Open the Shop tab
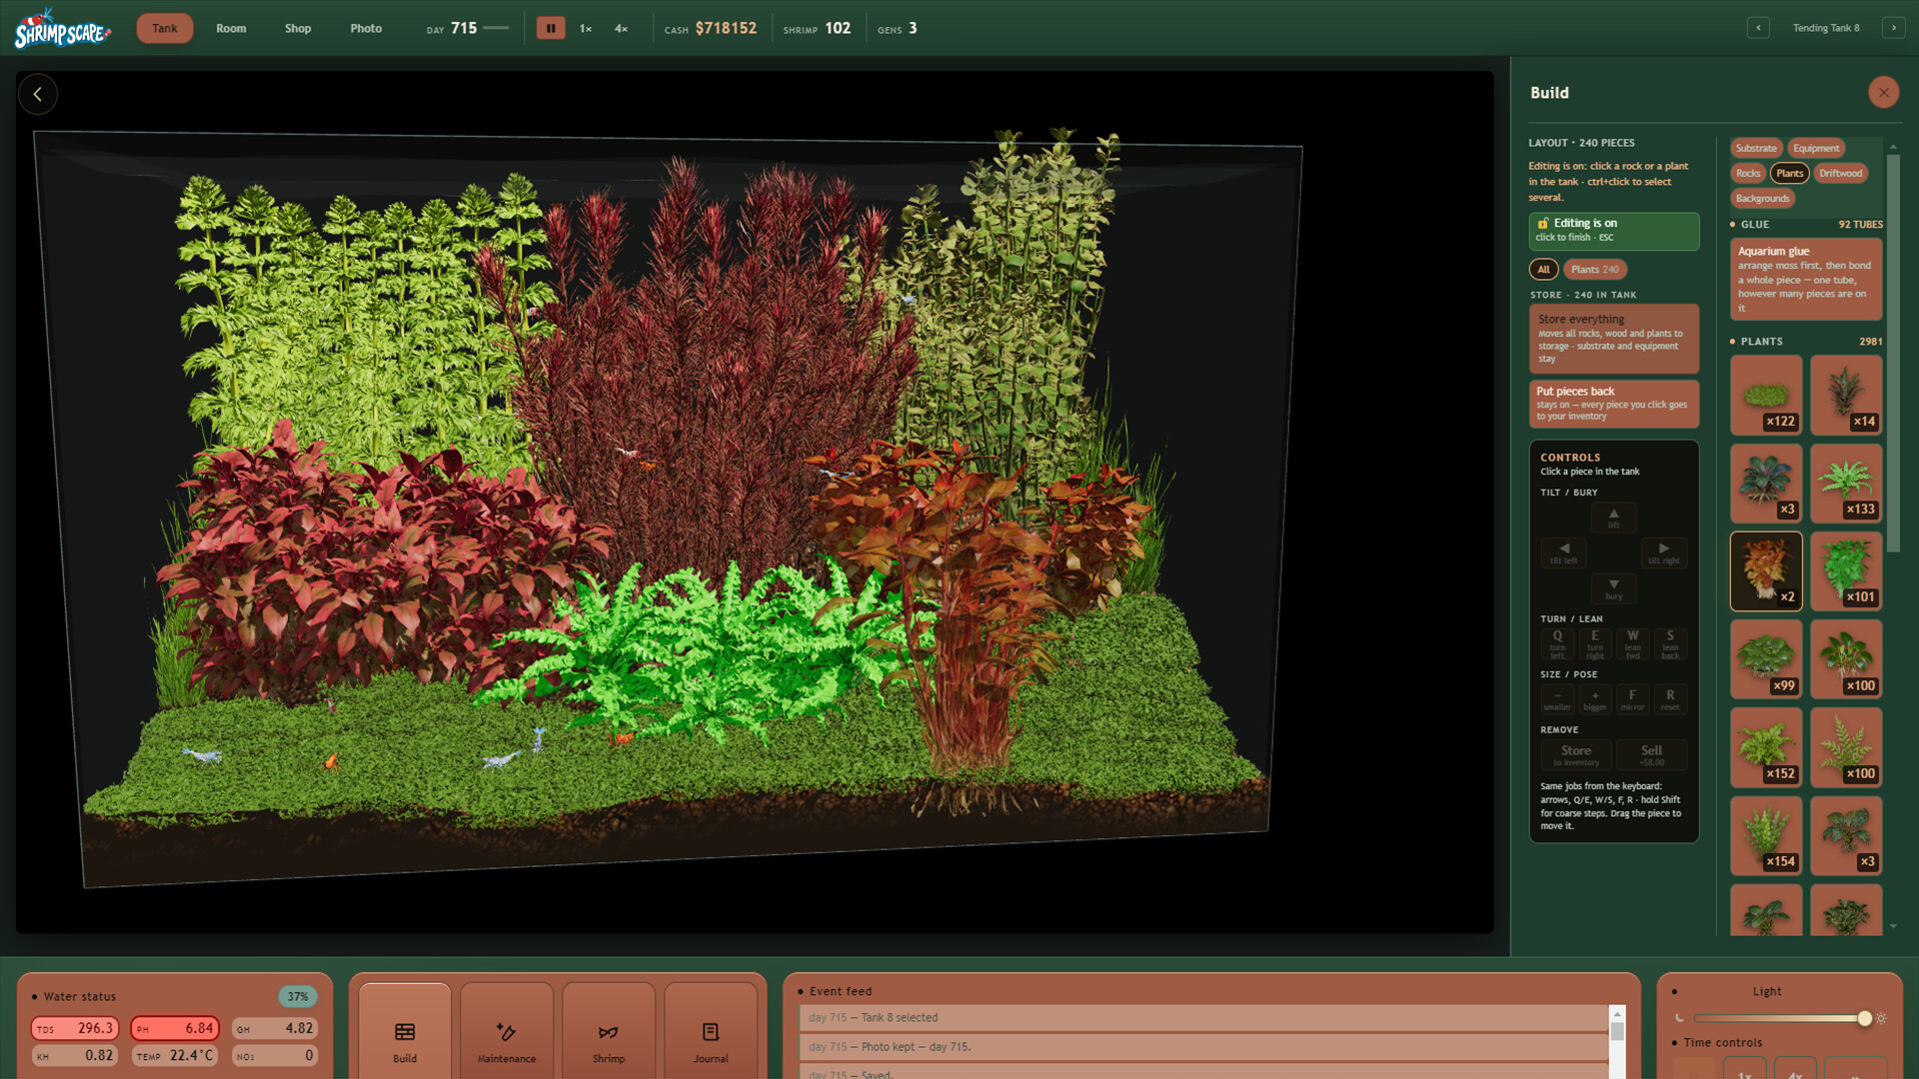The height and width of the screenshot is (1079, 1919). pyautogui.click(x=298, y=28)
